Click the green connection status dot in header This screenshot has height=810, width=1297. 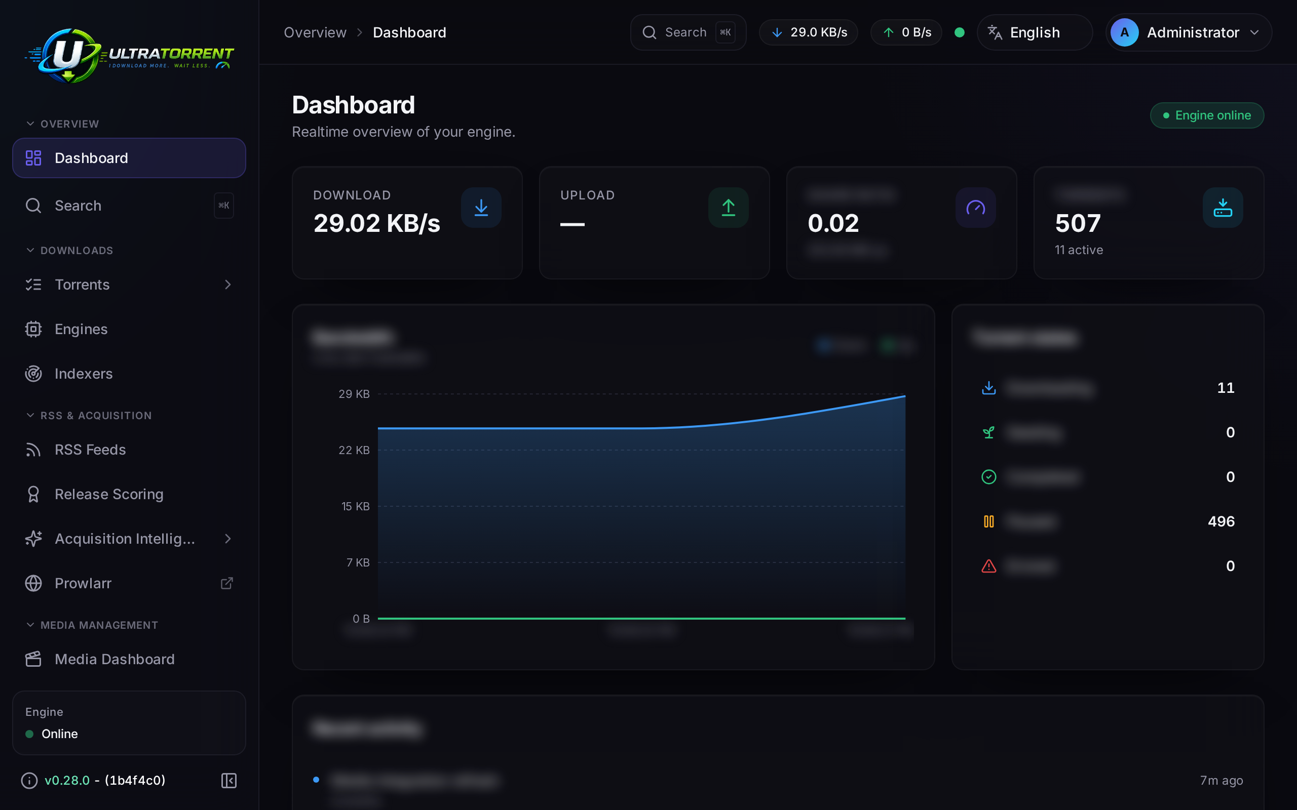pyautogui.click(x=960, y=32)
